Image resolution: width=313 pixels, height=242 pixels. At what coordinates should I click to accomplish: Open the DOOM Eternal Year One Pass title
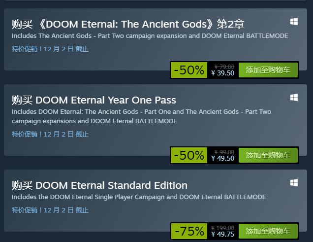click(x=94, y=100)
